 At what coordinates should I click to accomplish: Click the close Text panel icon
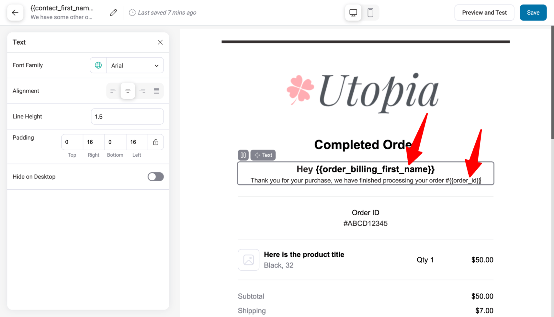[160, 42]
